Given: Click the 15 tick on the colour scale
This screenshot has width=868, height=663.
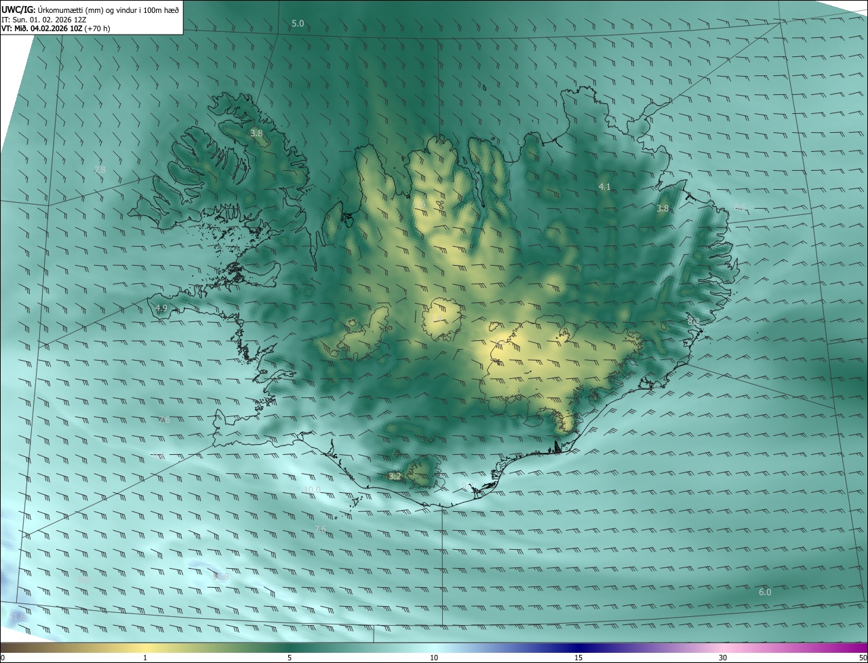Looking at the screenshot, I should [578, 658].
